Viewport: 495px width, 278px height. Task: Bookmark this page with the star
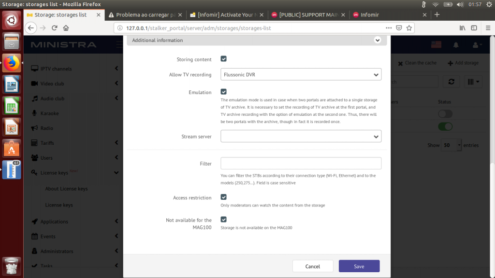coord(409,28)
